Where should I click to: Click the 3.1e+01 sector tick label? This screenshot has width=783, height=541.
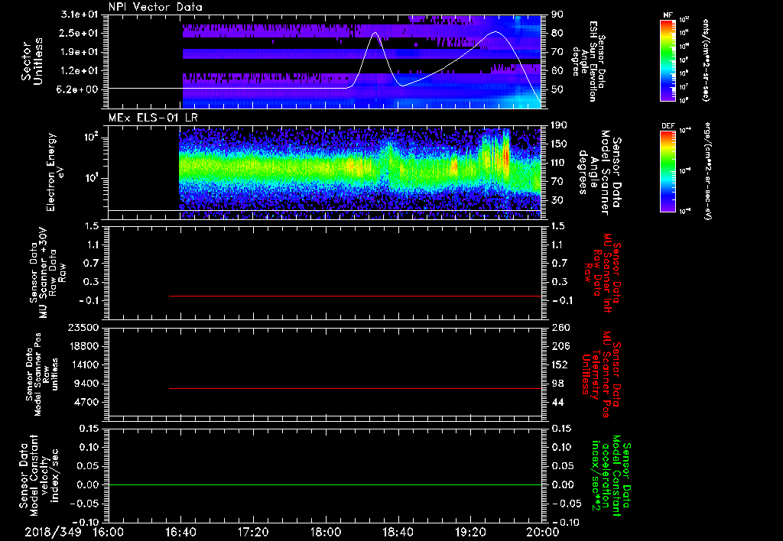[80, 15]
